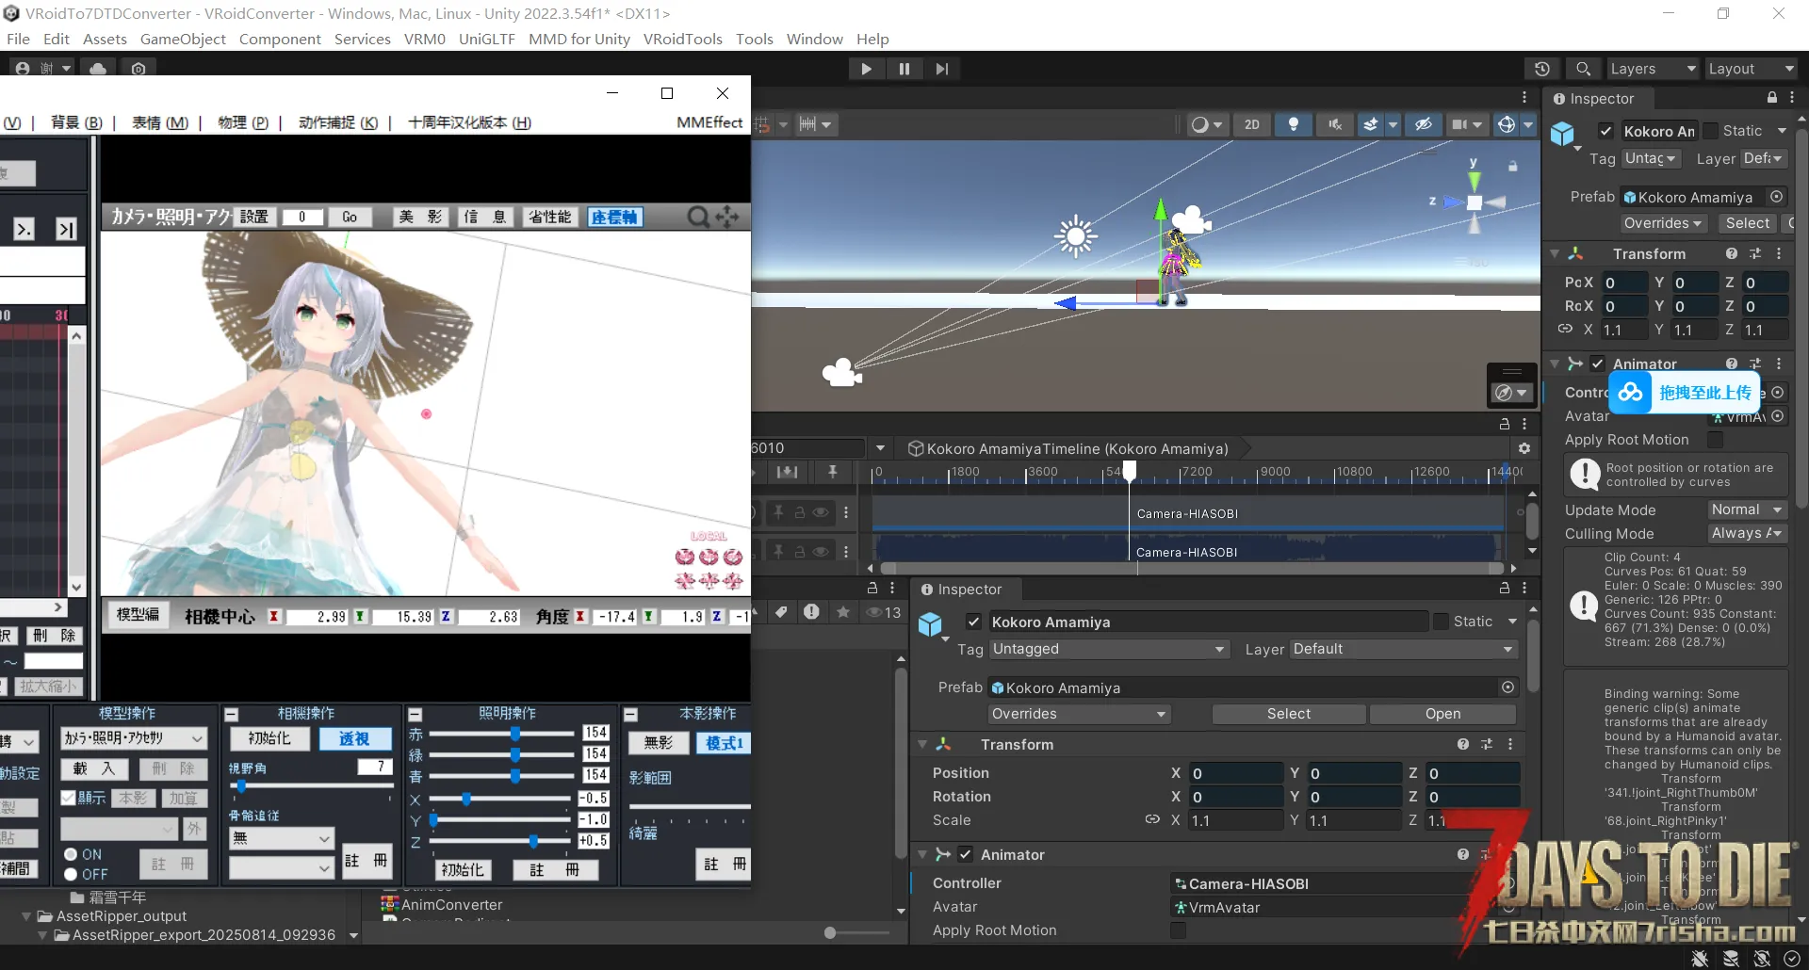The image size is (1809, 970).
Task: Toggle the Animator enabled checkbox in lower Inspector
Action: click(965, 854)
